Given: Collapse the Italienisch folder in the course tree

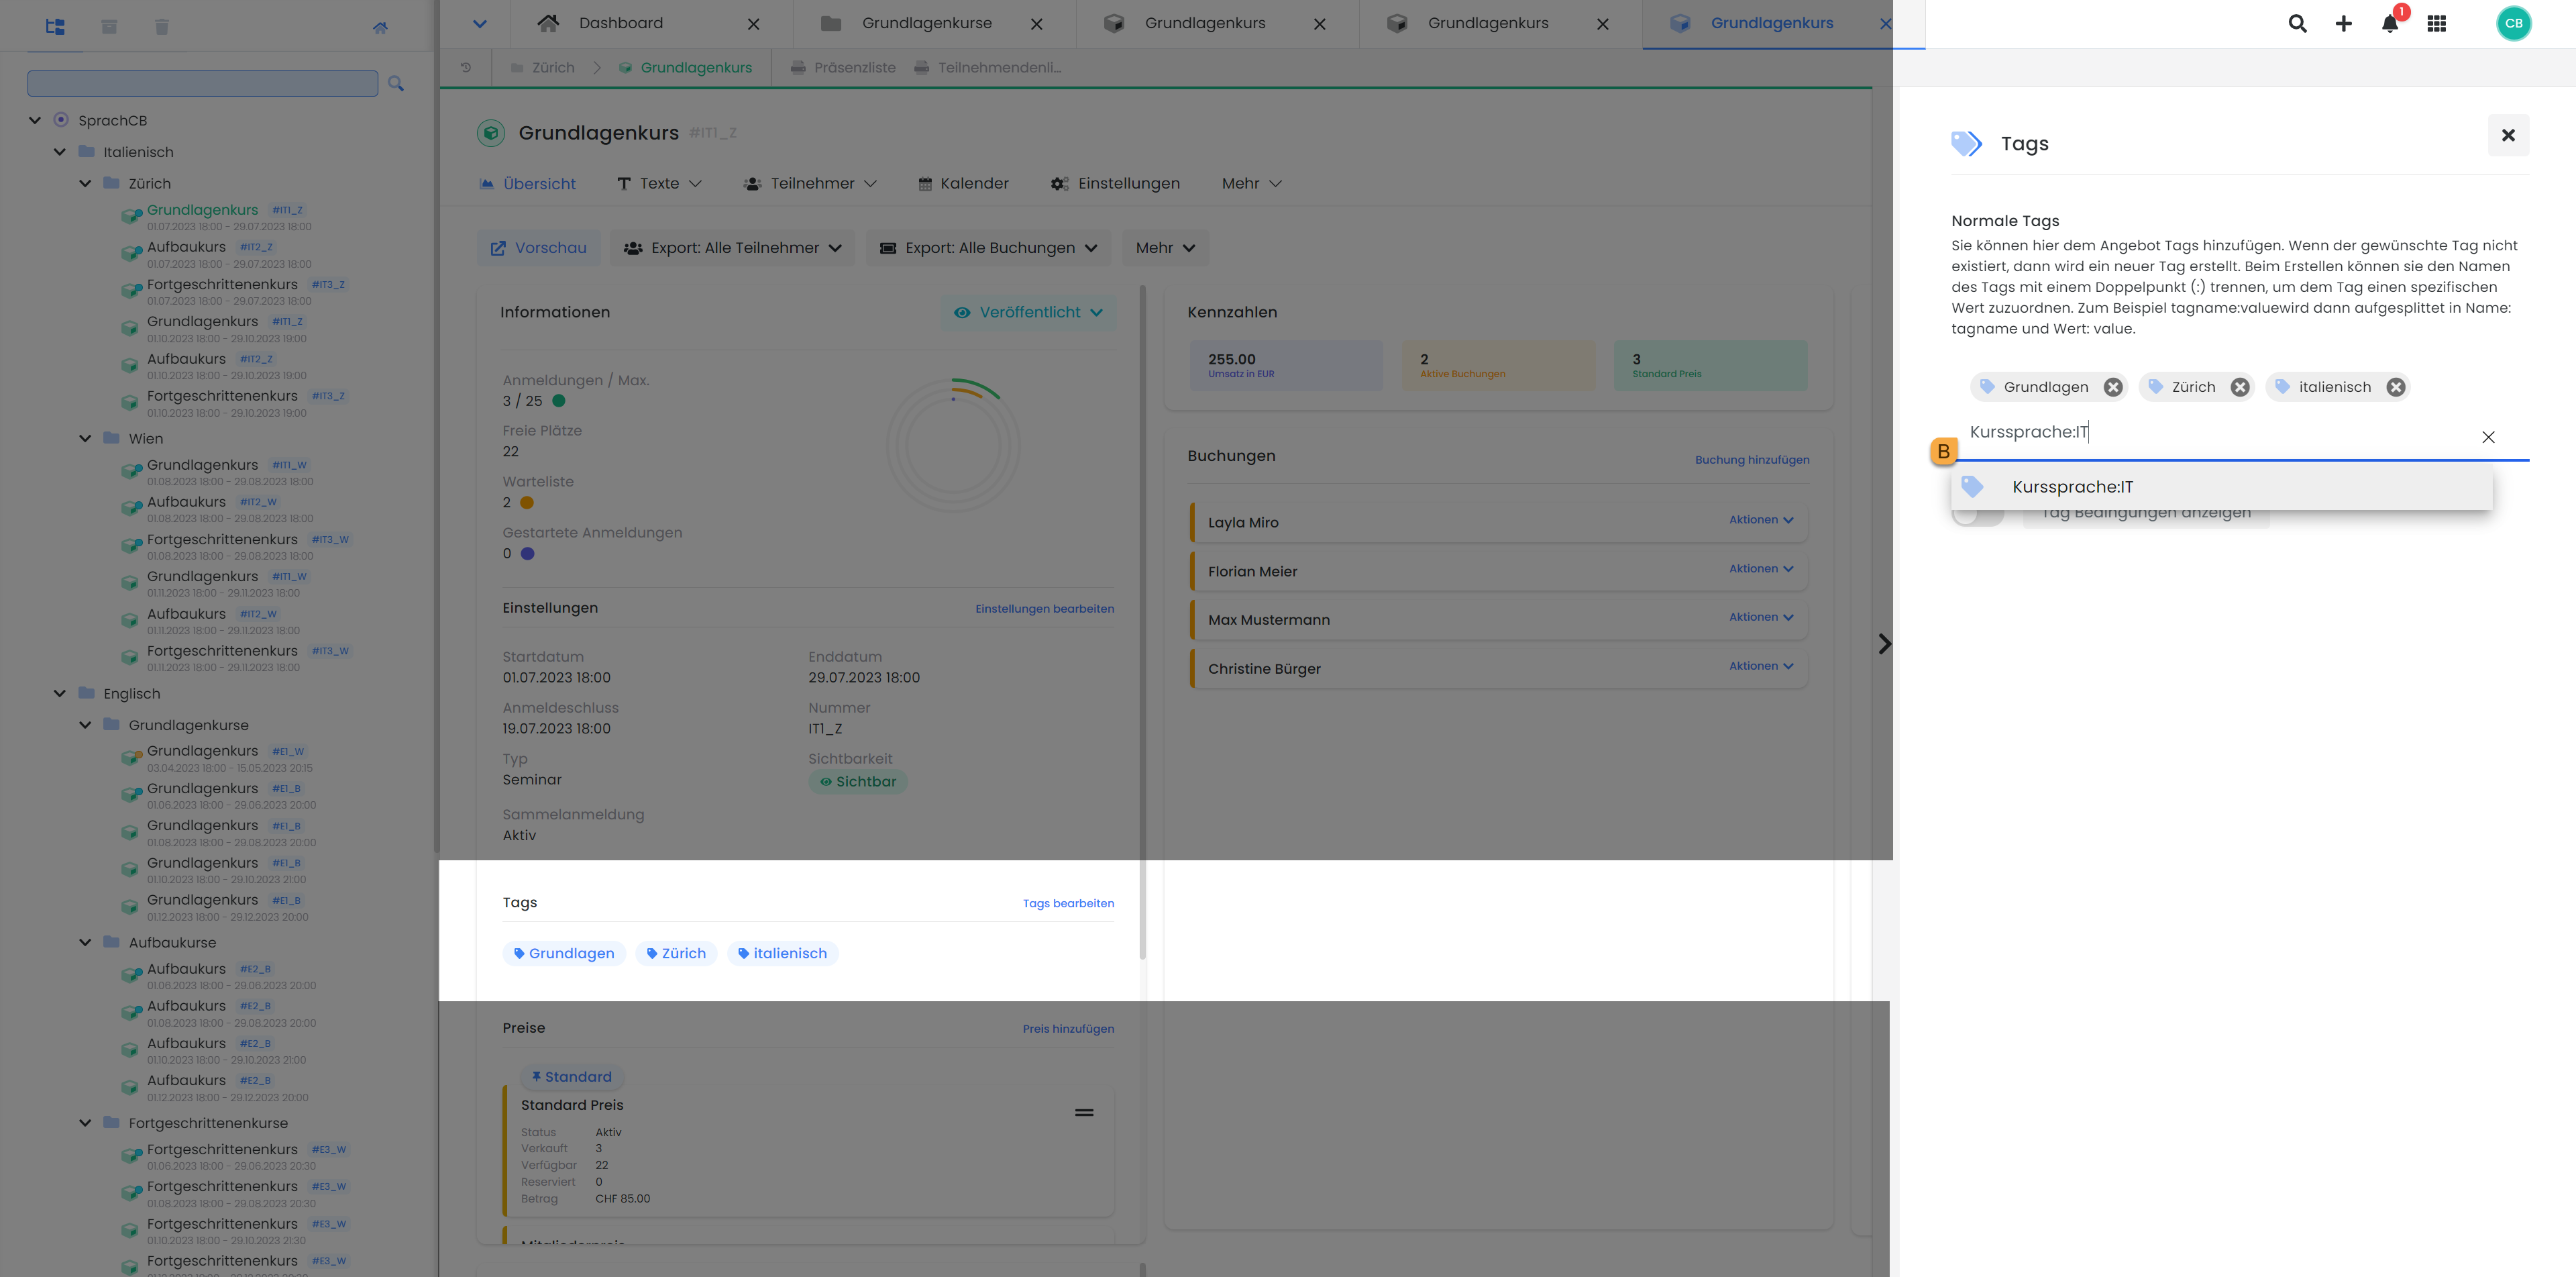Looking at the screenshot, I should pyautogui.click(x=59, y=151).
